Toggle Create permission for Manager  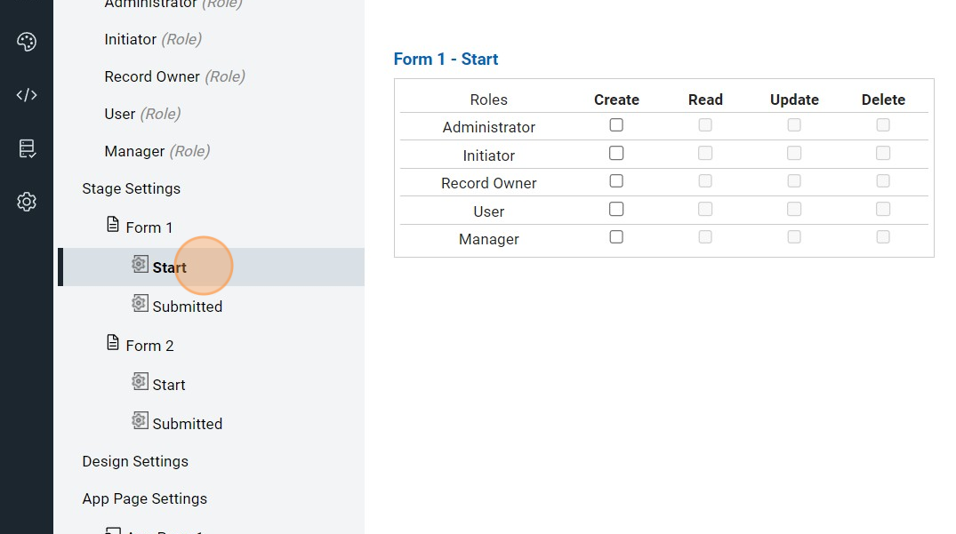coord(616,237)
